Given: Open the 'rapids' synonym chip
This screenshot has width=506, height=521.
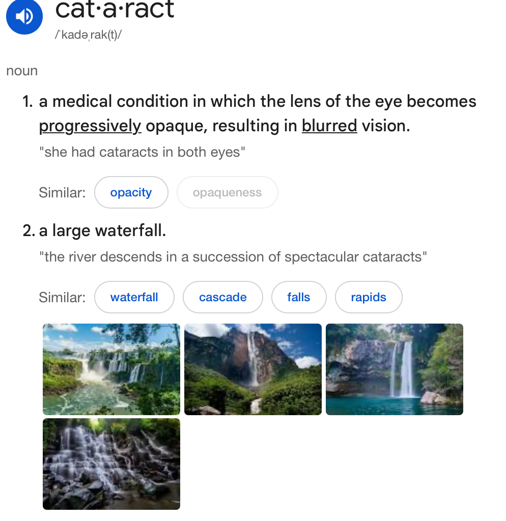Looking at the screenshot, I should pos(369,297).
